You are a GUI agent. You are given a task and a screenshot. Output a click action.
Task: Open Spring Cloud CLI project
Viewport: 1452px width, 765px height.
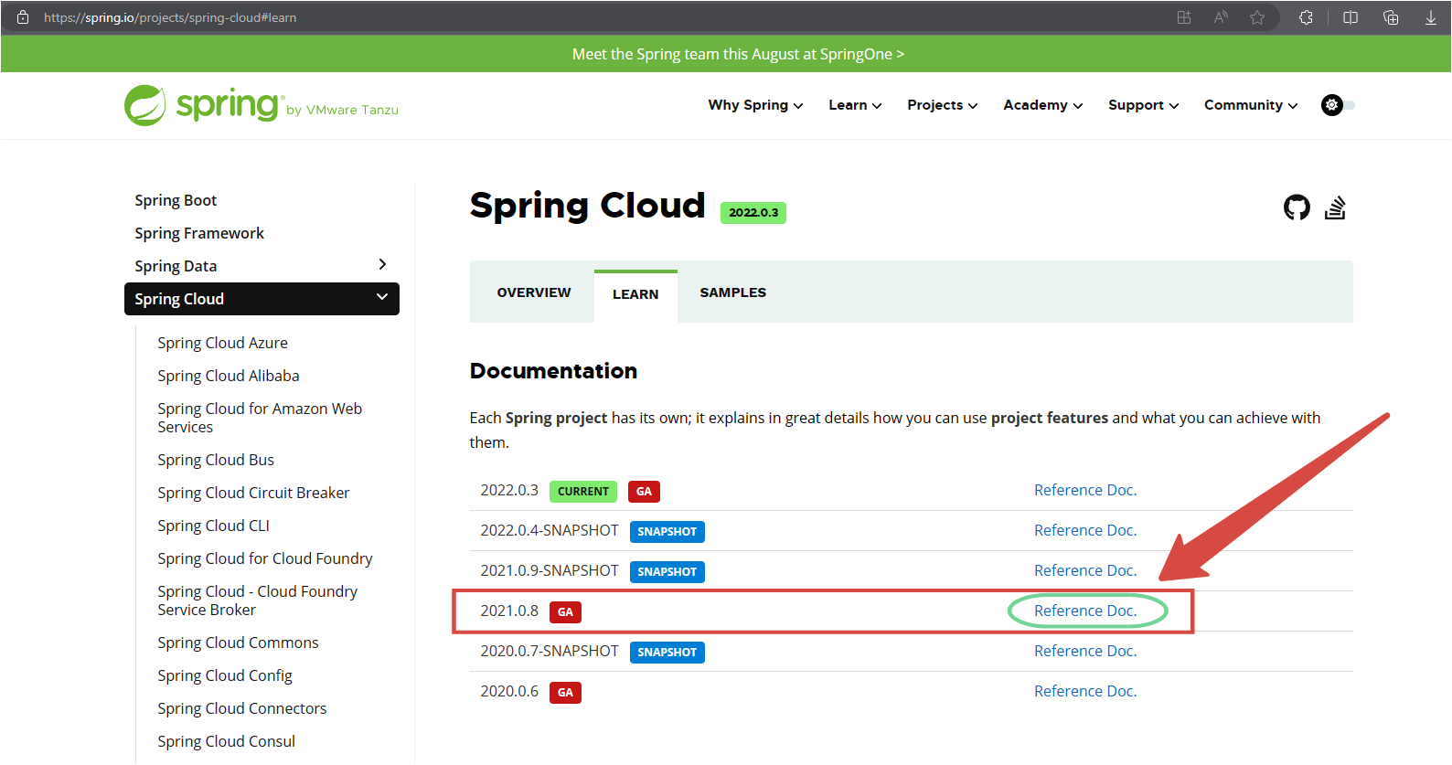(x=213, y=526)
